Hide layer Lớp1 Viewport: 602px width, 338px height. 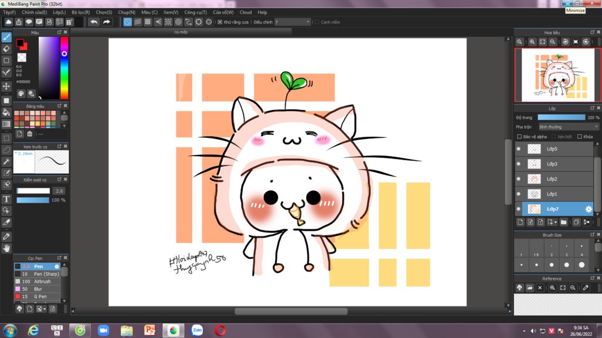[519, 194]
